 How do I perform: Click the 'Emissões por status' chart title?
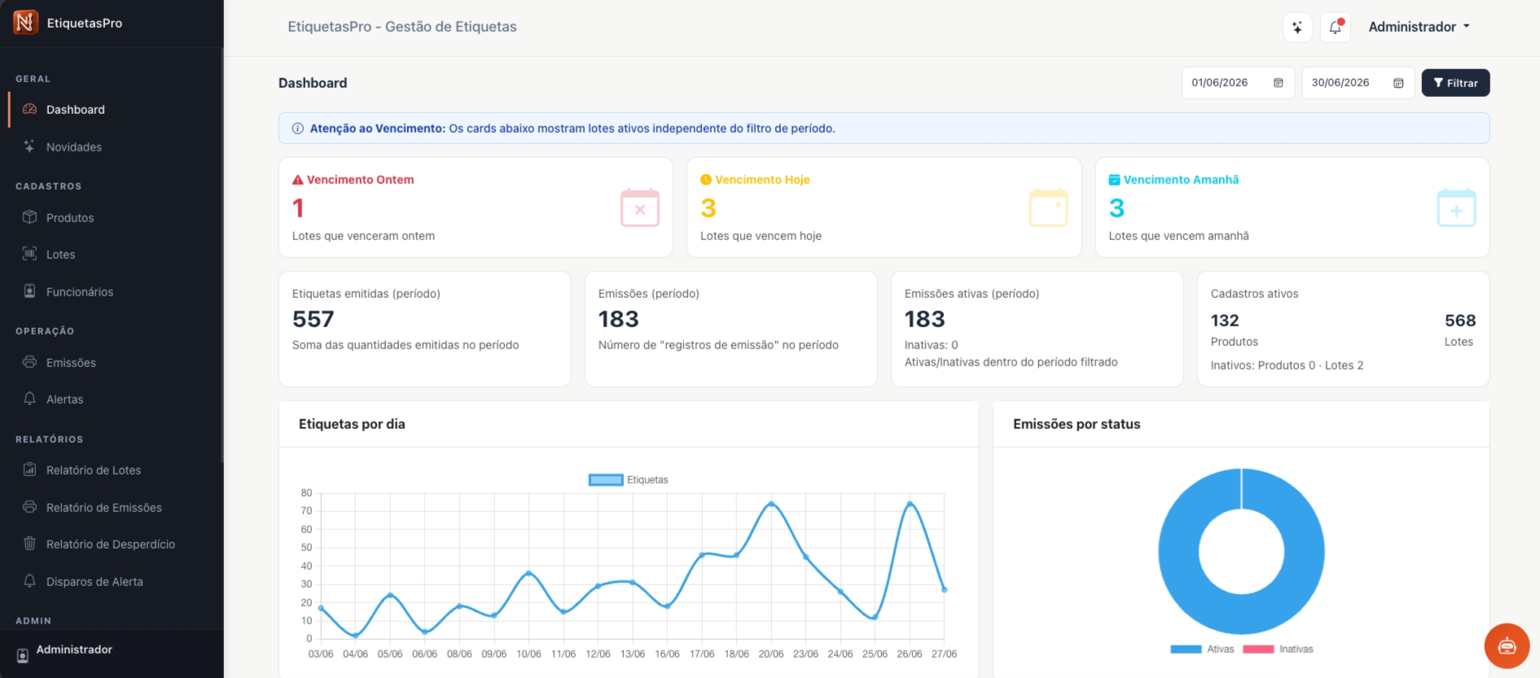pyautogui.click(x=1077, y=424)
